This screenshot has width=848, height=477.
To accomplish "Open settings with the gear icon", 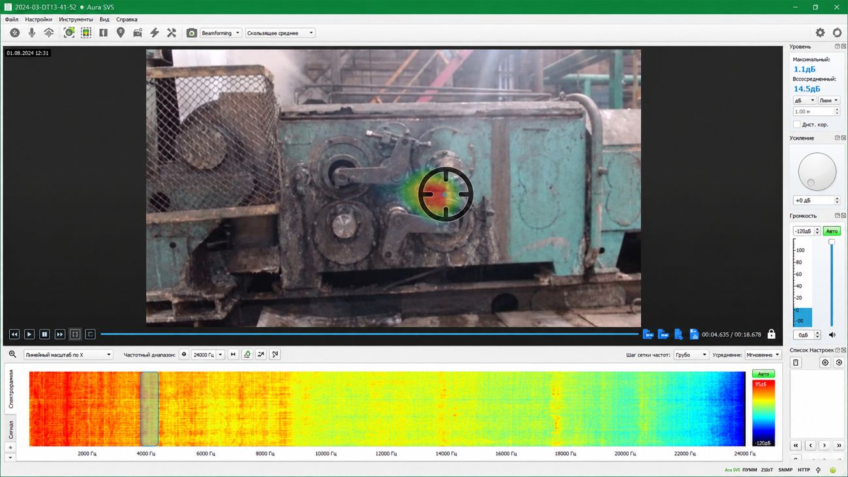I will (x=821, y=33).
